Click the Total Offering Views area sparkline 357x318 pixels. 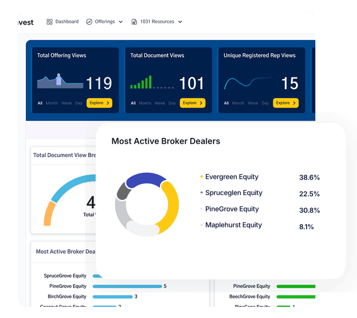[61, 81]
